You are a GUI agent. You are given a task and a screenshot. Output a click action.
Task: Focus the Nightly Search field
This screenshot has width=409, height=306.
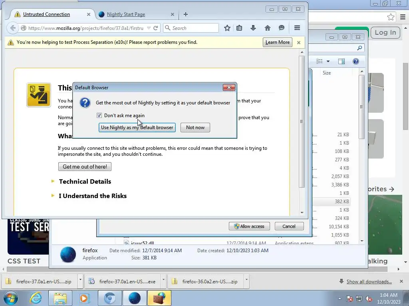pos(191,28)
